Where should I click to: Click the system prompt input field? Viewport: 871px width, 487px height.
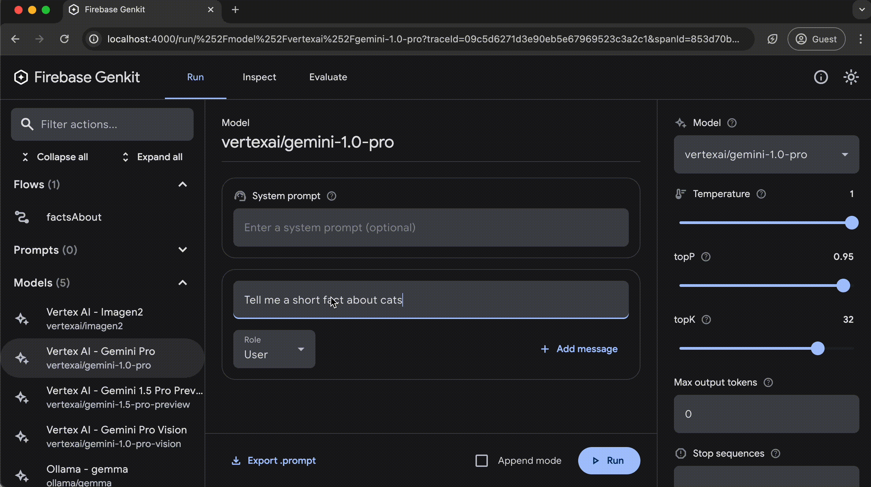point(431,227)
